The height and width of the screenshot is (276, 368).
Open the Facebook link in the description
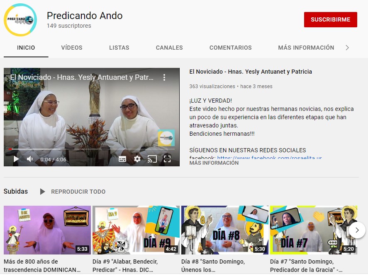tap(270, 158)
